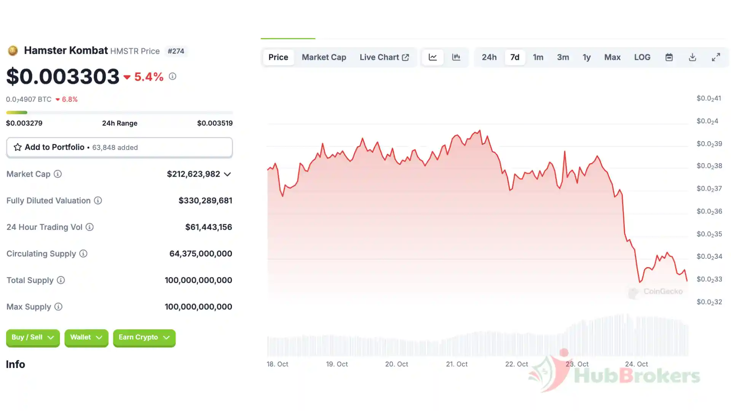Click the Market Cap info icon
731x411 pixels.
pos(57,174)
